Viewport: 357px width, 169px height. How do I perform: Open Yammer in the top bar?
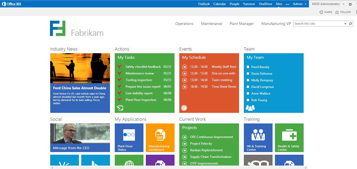(249, 4)
